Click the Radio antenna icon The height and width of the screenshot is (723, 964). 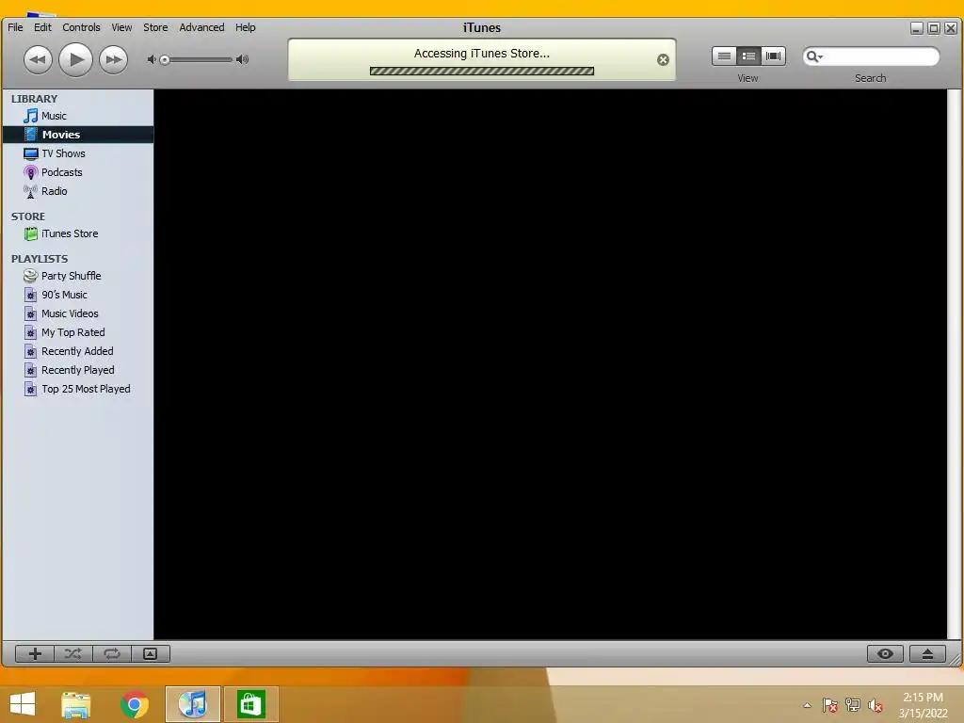pos(30,192)
